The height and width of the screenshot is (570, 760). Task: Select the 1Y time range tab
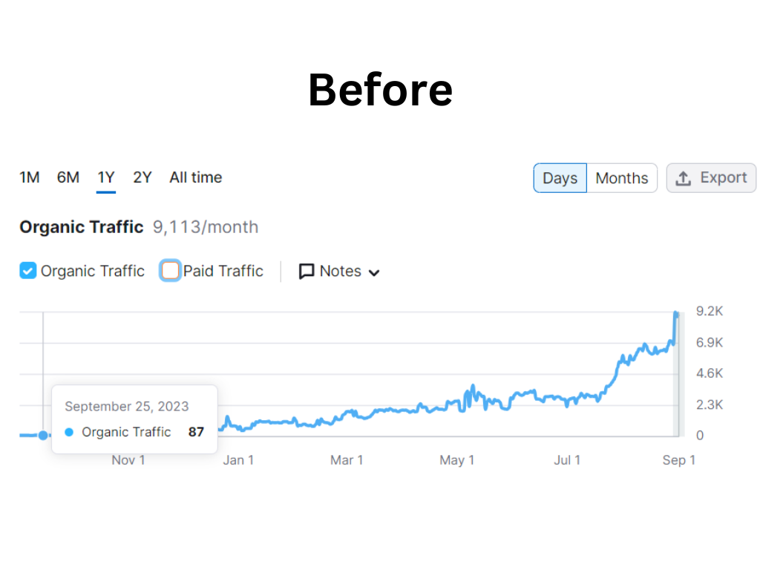point(106,177)
